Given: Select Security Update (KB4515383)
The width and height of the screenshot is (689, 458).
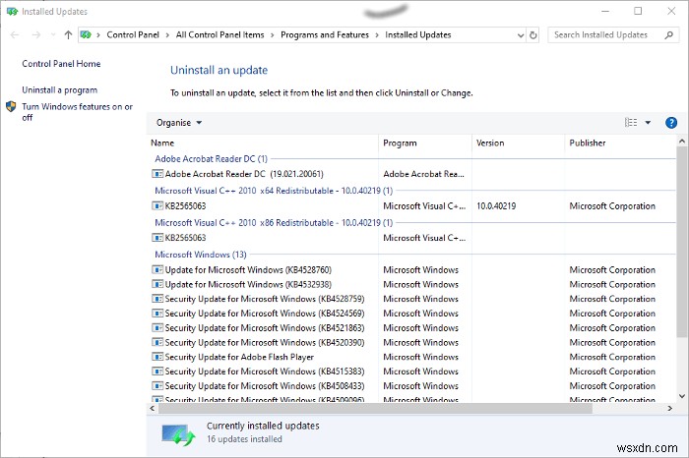Looking at the screenshot, I should pyautogui.click(x=265, y=372).
